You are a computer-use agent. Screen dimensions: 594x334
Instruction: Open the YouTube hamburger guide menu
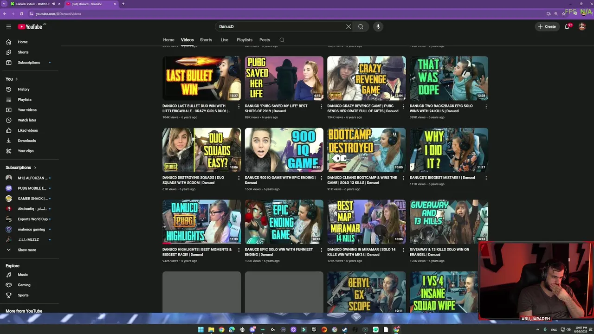(8, 26)
